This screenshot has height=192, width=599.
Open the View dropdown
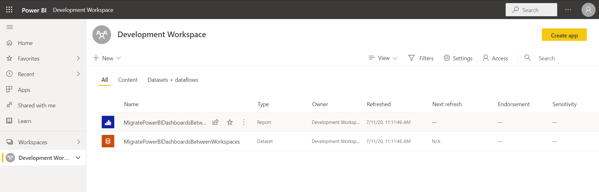(x=383, y=58)
